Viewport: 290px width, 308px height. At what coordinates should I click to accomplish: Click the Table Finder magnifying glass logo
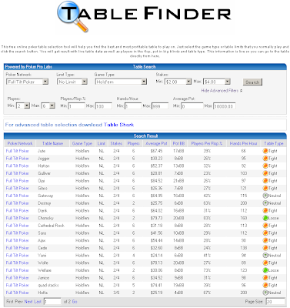[73, 16]
